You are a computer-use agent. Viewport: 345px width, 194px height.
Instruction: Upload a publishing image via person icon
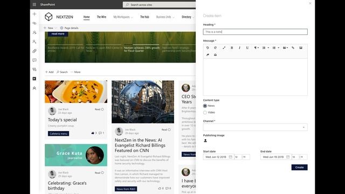(x=205, y=141)
